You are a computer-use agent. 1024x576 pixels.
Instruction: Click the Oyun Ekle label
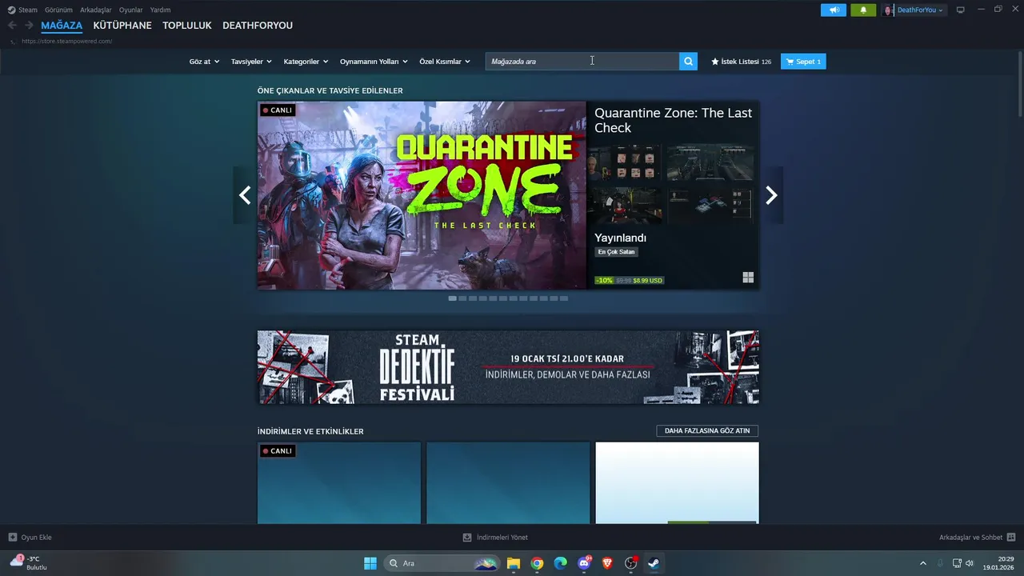36,538
